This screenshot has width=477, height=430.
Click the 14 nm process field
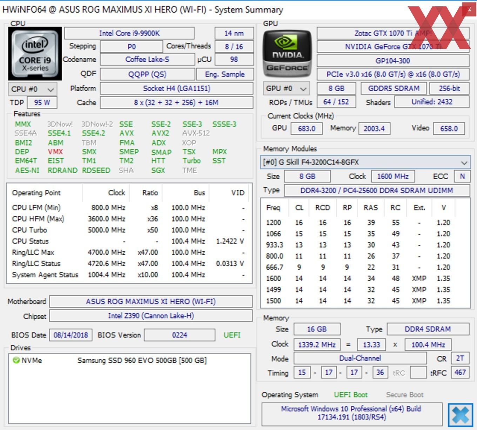click(234, 33)
